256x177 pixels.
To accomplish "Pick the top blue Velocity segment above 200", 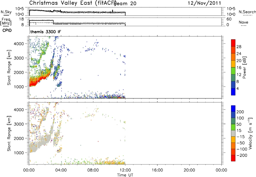I will [x=233, y=109].
